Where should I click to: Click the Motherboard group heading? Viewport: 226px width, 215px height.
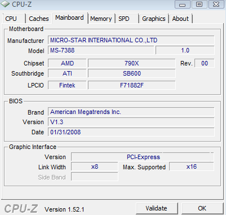(x=26, y=29)
